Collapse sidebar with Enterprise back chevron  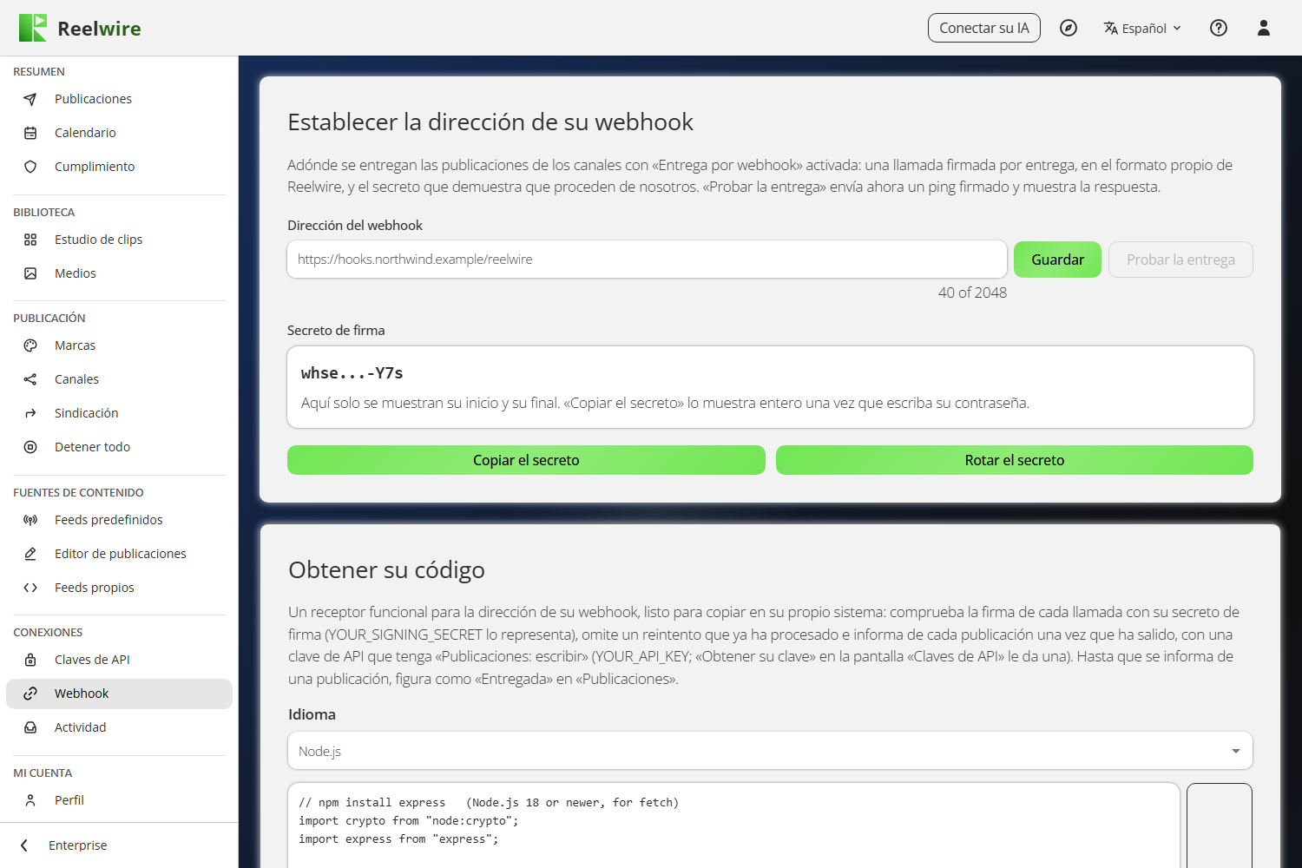pos(24,845)
